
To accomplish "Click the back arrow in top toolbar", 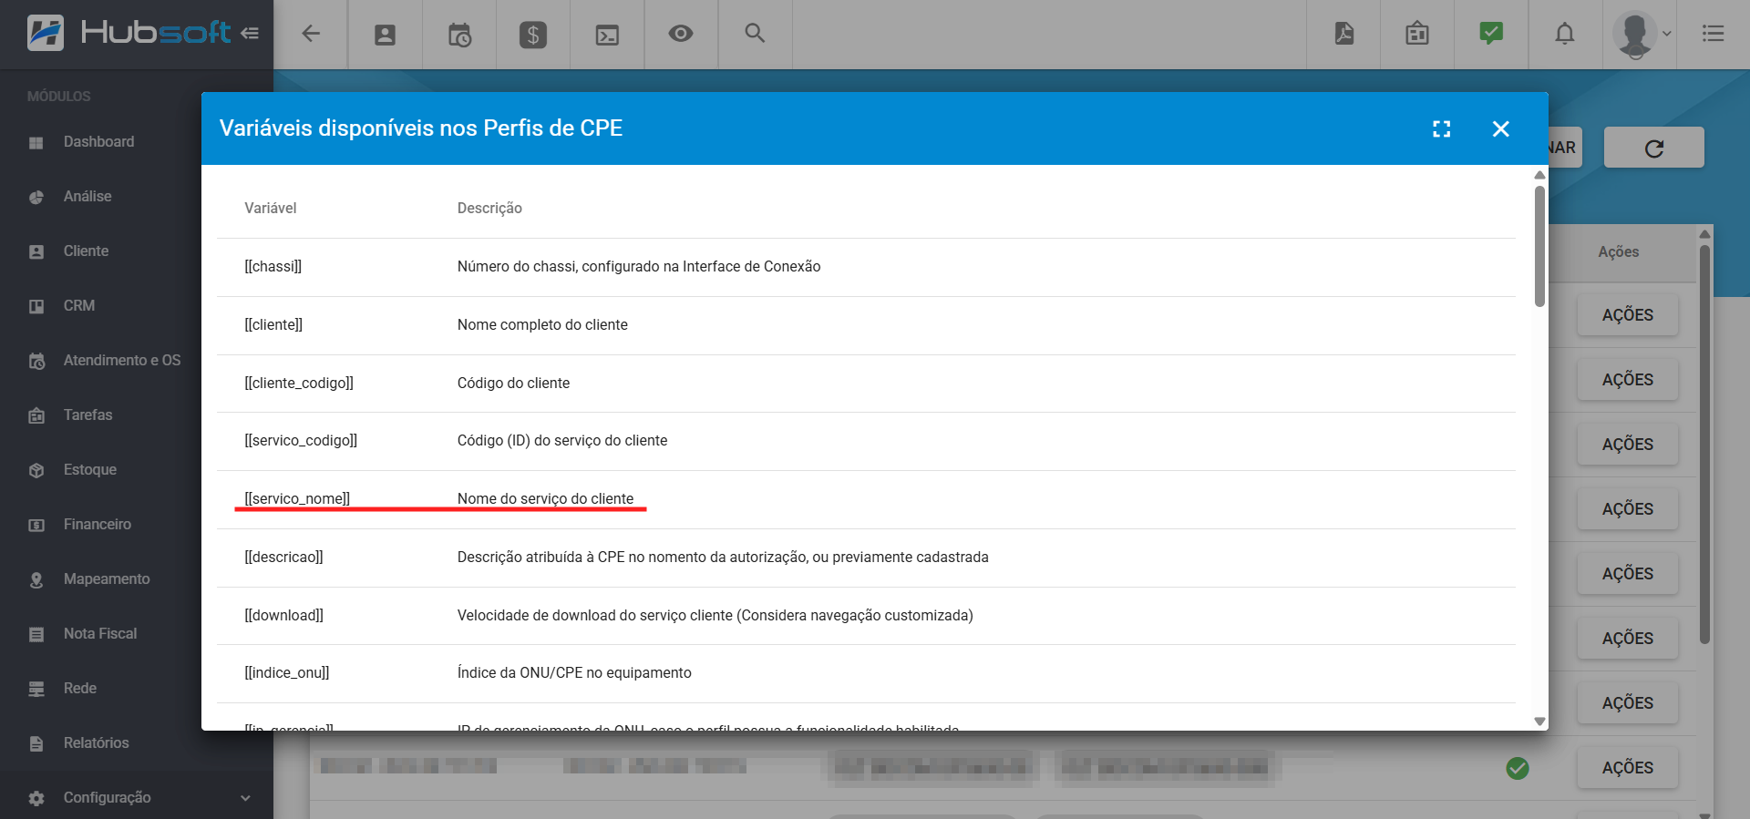I will coord(311,34).
